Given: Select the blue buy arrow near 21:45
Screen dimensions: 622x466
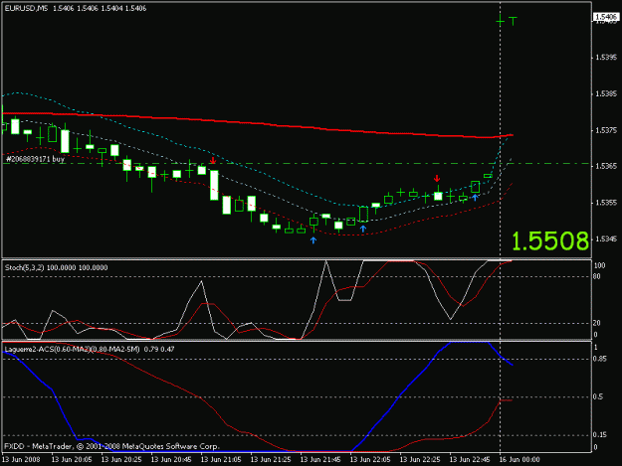Looking at the screenshot, I should (313, 239).
